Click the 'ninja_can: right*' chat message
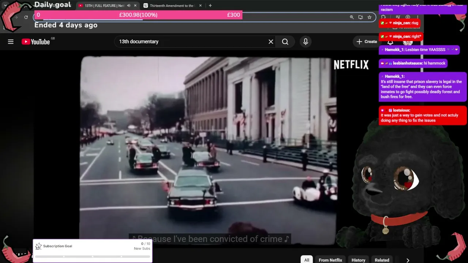Screen dimensions: 468x263 coord(401,37)
